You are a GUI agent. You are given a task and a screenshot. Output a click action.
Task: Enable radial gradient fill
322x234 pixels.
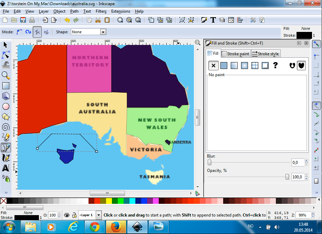[x=245, y=65]
